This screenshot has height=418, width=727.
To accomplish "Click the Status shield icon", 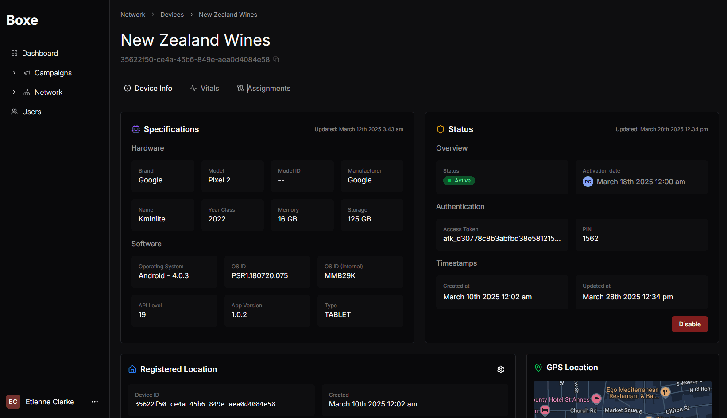I will (x=441, y=129).
